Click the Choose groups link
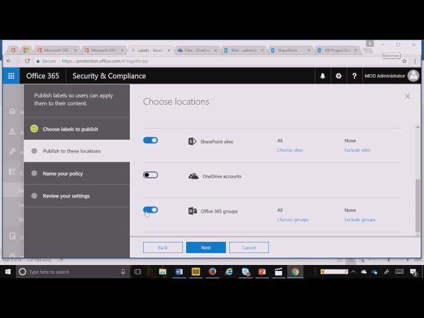 pos(293,219)
